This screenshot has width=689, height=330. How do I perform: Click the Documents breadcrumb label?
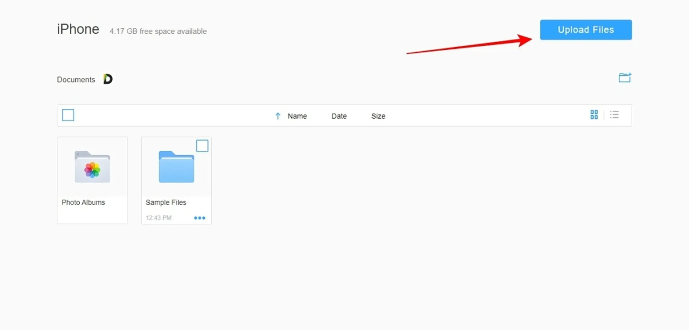pos(76,80)
